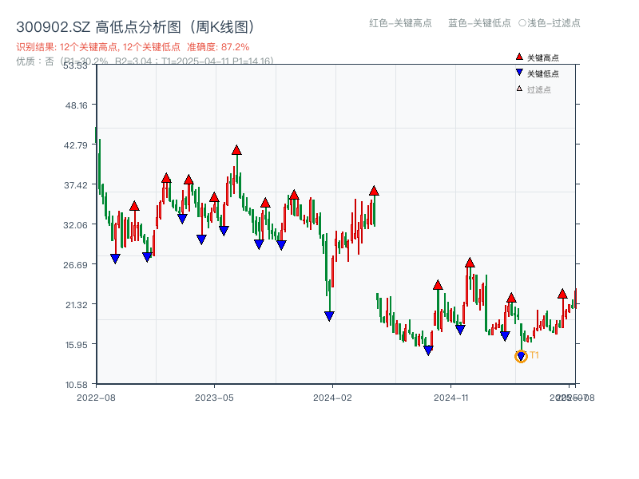
Task: Click the 关键高点 legend text
Action: (543, 57)
